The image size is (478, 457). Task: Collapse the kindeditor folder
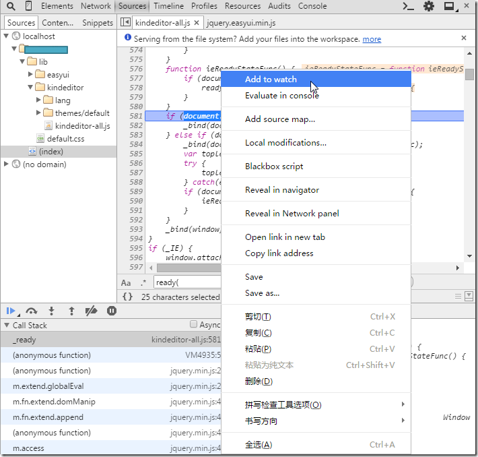(30, 87)
